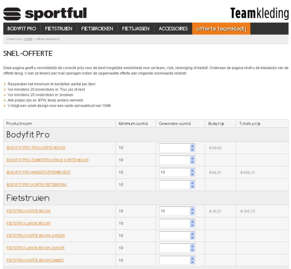Decrease quantity for Bodyfit Pro Trui Korte Mouw
The height and width of the screenshot is (269, 291).
(192, 150)
